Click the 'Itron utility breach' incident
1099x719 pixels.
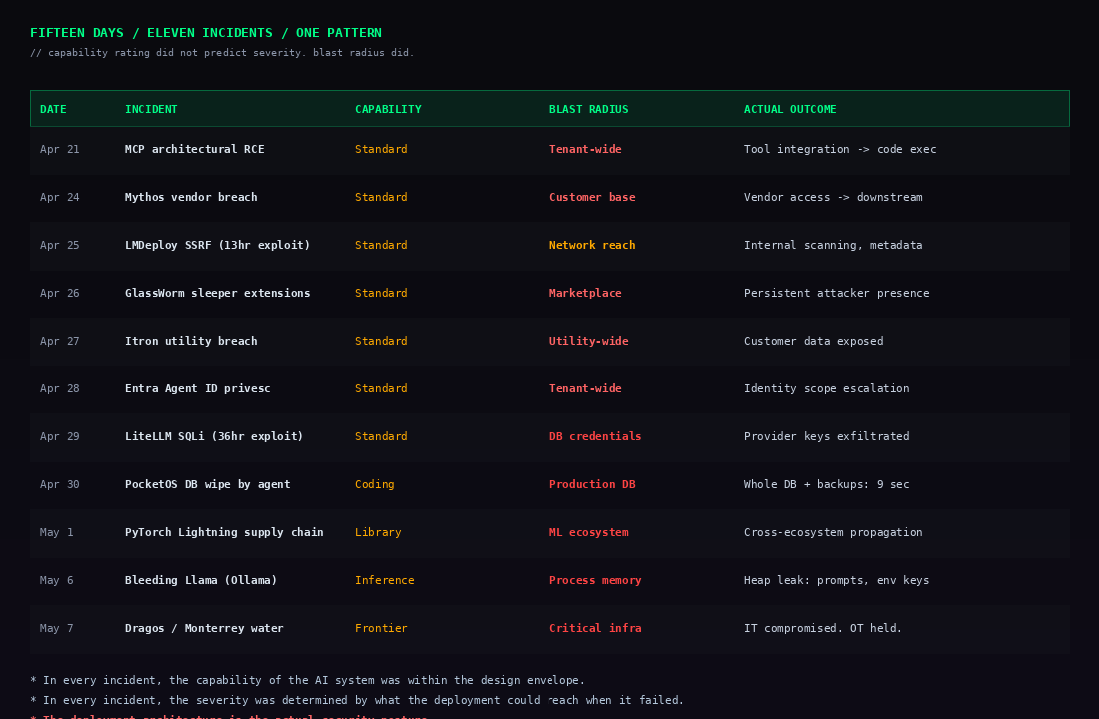pos(191,341)
